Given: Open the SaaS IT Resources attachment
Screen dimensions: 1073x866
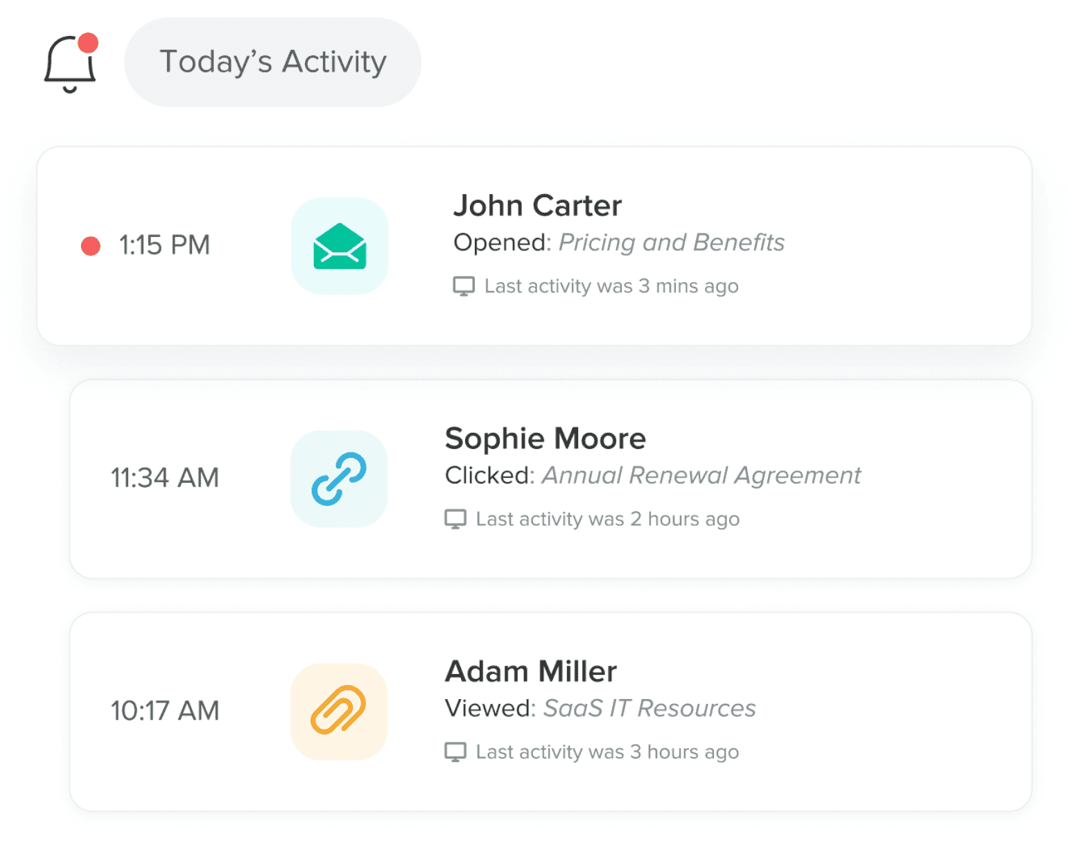Looking at the screenshot, I should 649,708.
